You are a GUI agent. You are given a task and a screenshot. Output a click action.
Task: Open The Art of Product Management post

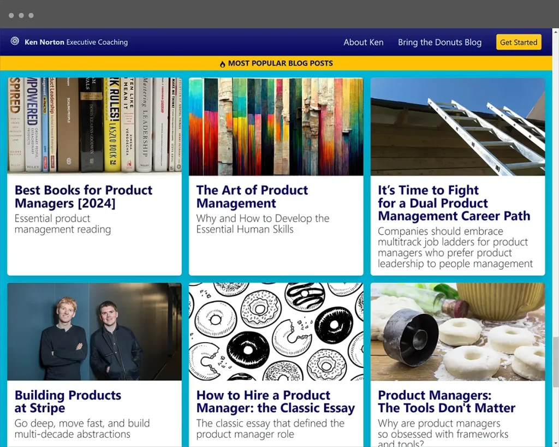tap(252, 196)
